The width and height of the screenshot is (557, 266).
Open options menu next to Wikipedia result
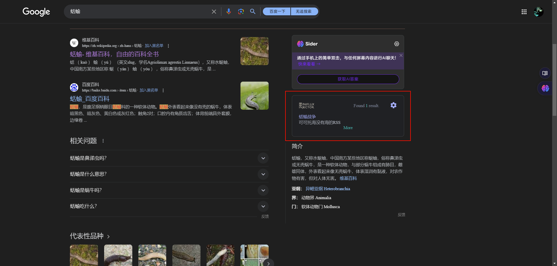coord(168,46)
